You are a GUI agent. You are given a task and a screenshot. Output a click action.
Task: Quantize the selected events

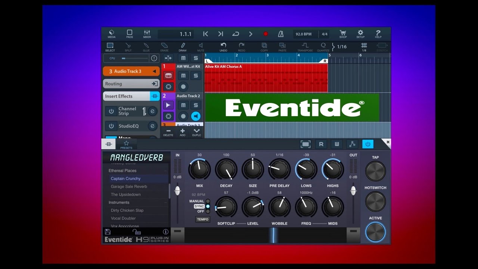[x=323, y=47]
